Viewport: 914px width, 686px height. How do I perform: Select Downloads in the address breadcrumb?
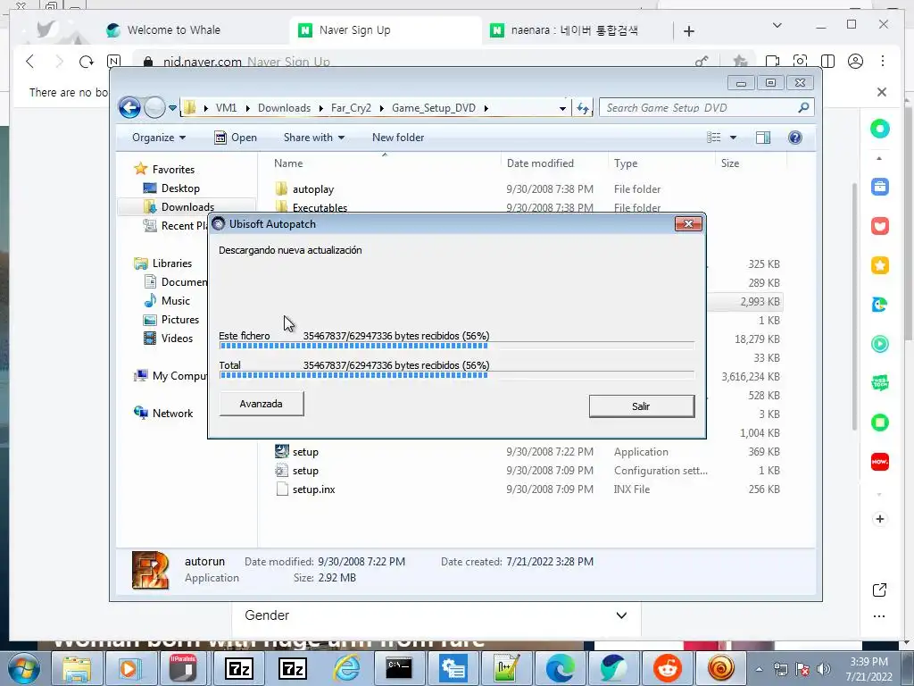284,108
